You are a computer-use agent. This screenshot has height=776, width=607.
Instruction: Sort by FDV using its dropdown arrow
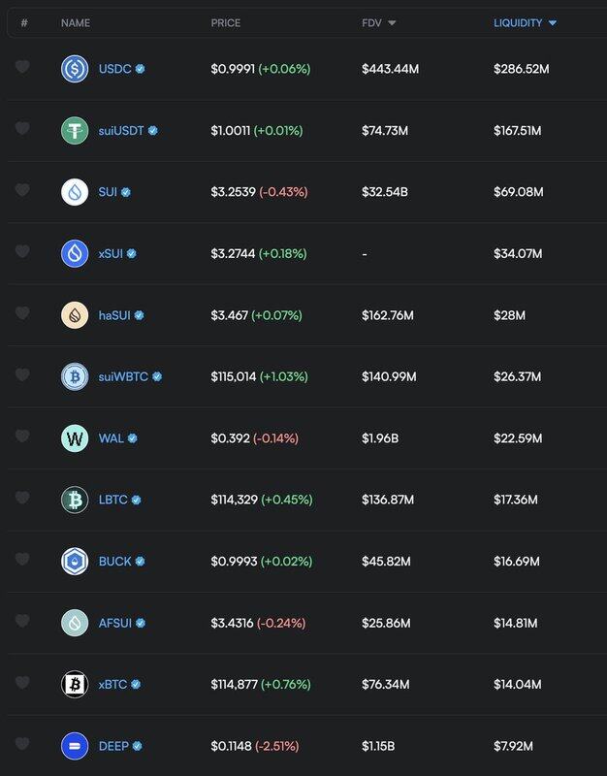coord(392,23)
